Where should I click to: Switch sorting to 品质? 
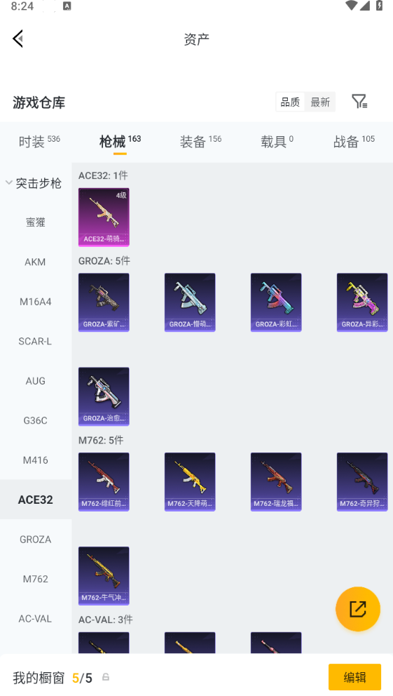(x=290, y=102)
